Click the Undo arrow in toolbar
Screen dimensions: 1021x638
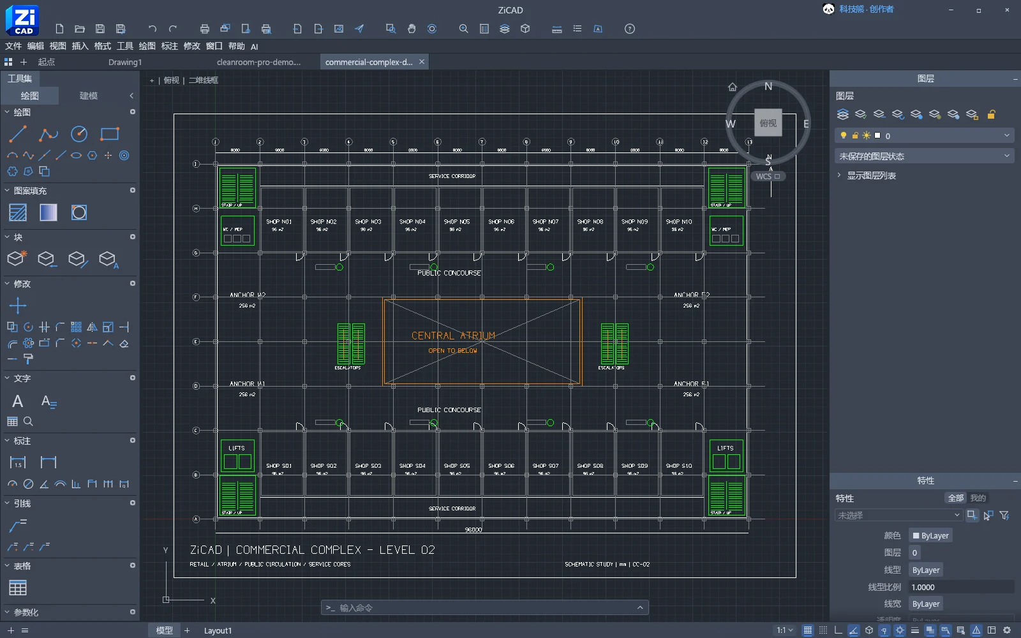(x=152, y=29)
